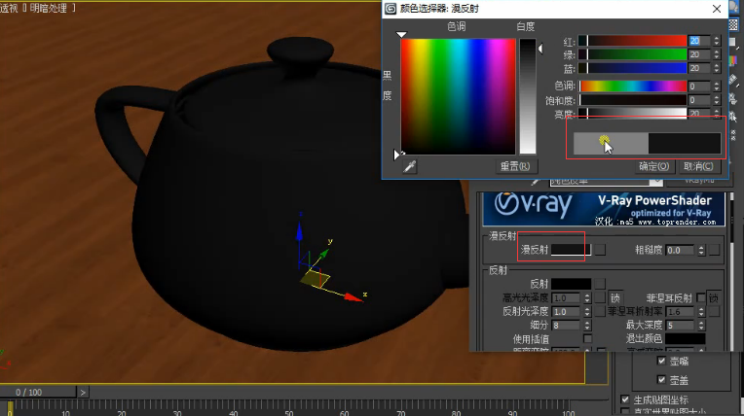Screen dimensions: 744x416
Task: Click the Diffuse map slot button
Action: [600, 250]
